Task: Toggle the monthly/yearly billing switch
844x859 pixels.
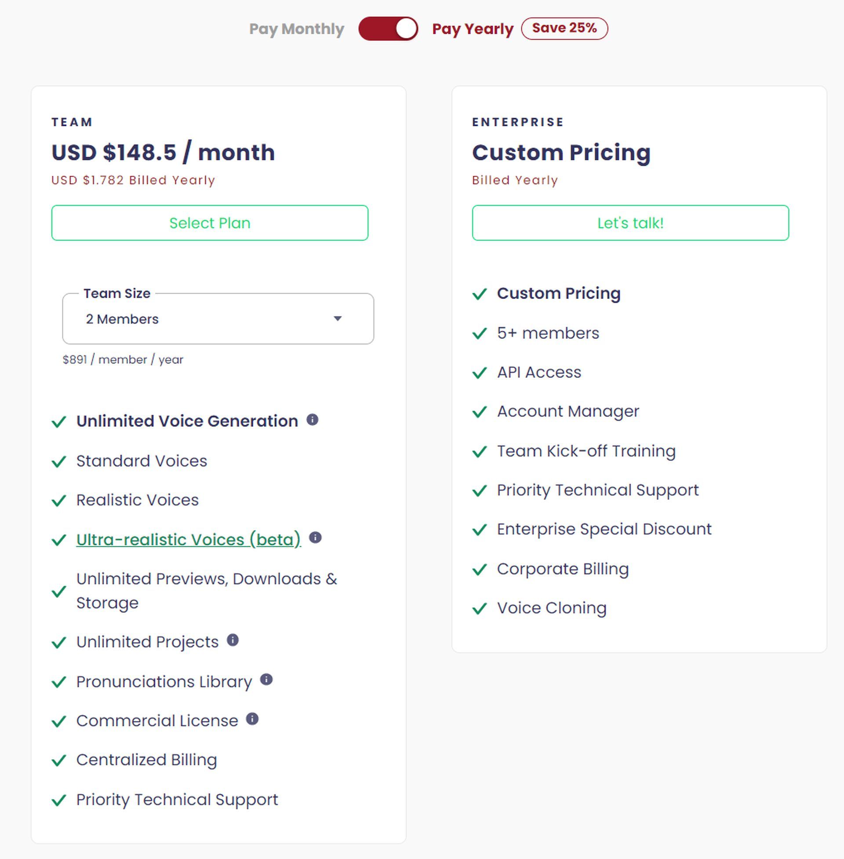Action: (388, 29)
